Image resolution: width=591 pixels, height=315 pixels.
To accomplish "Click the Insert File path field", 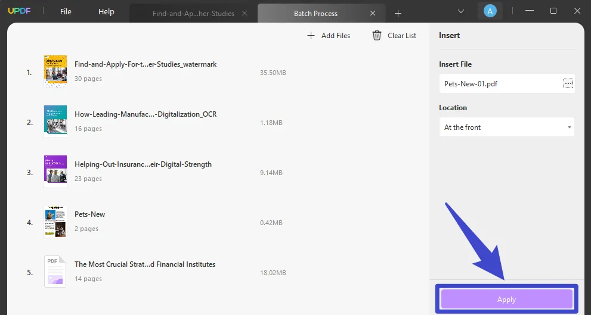I will (x=500, y=84).
